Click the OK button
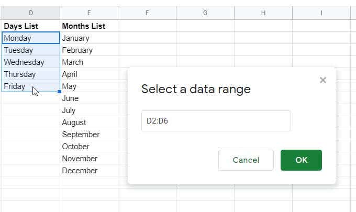This screenshot has height=212, width=356. point(301,160)
